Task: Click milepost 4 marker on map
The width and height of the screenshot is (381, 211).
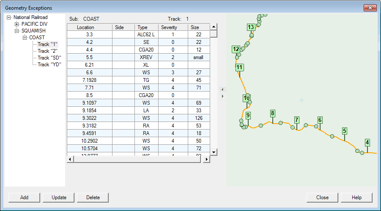Action: pos(367,142)
